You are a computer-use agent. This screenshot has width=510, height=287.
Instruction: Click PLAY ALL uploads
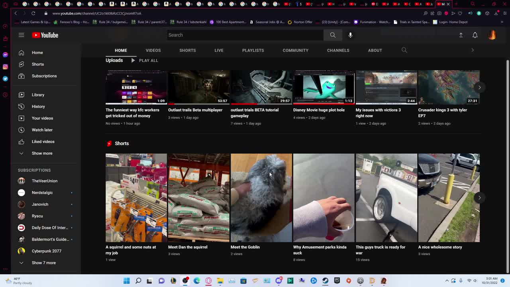click(144, 61)
